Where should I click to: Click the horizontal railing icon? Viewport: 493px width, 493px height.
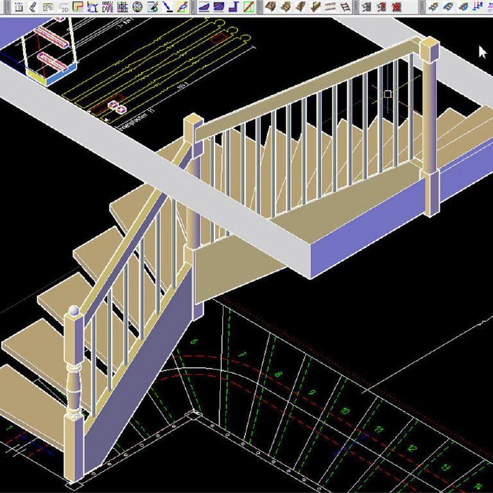point(331,7)
